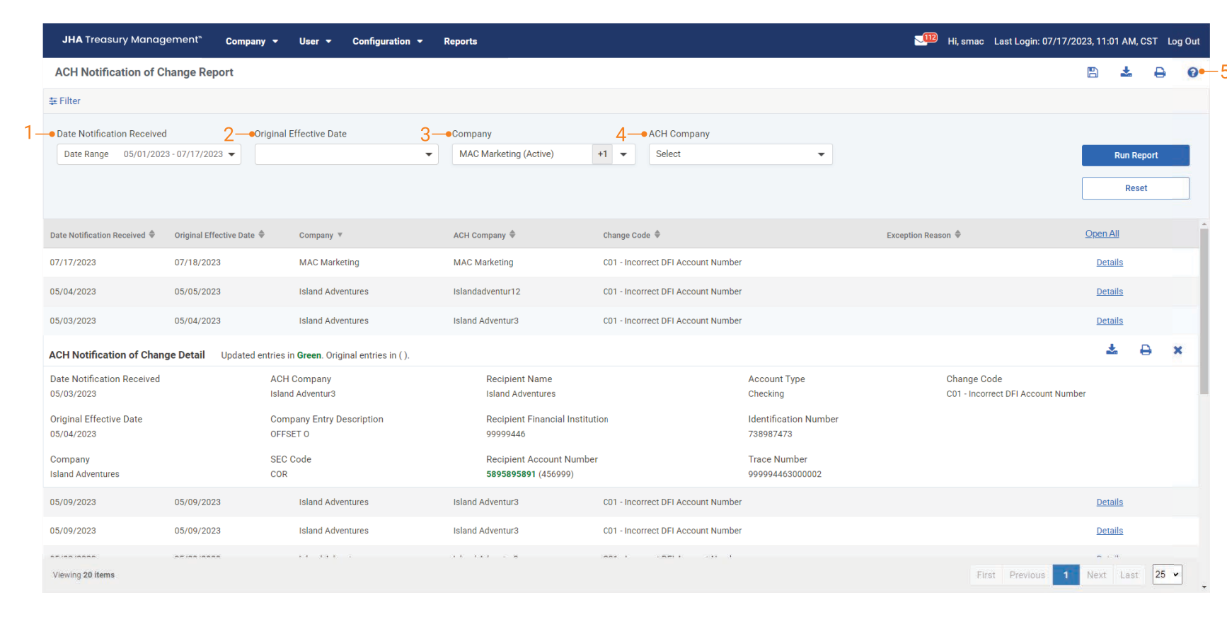Open the help question mark icon
The image size is (1227, 617).
1193,72
